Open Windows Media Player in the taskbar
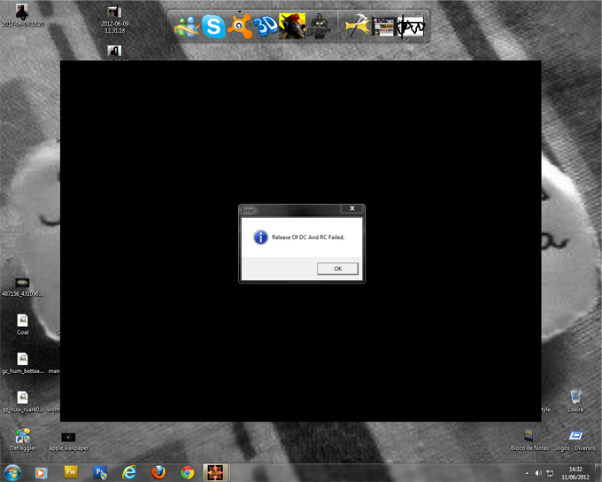The width and height of the screenshot is (602, 482). 41,472
